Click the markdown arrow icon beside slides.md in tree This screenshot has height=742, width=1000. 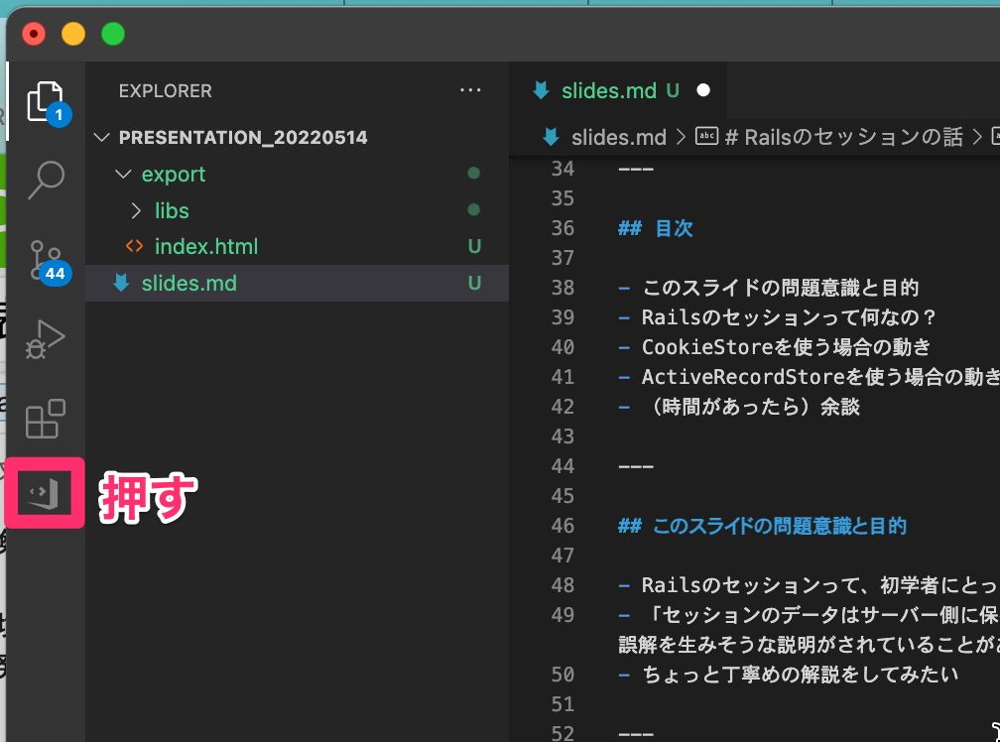tap(121, 283)
